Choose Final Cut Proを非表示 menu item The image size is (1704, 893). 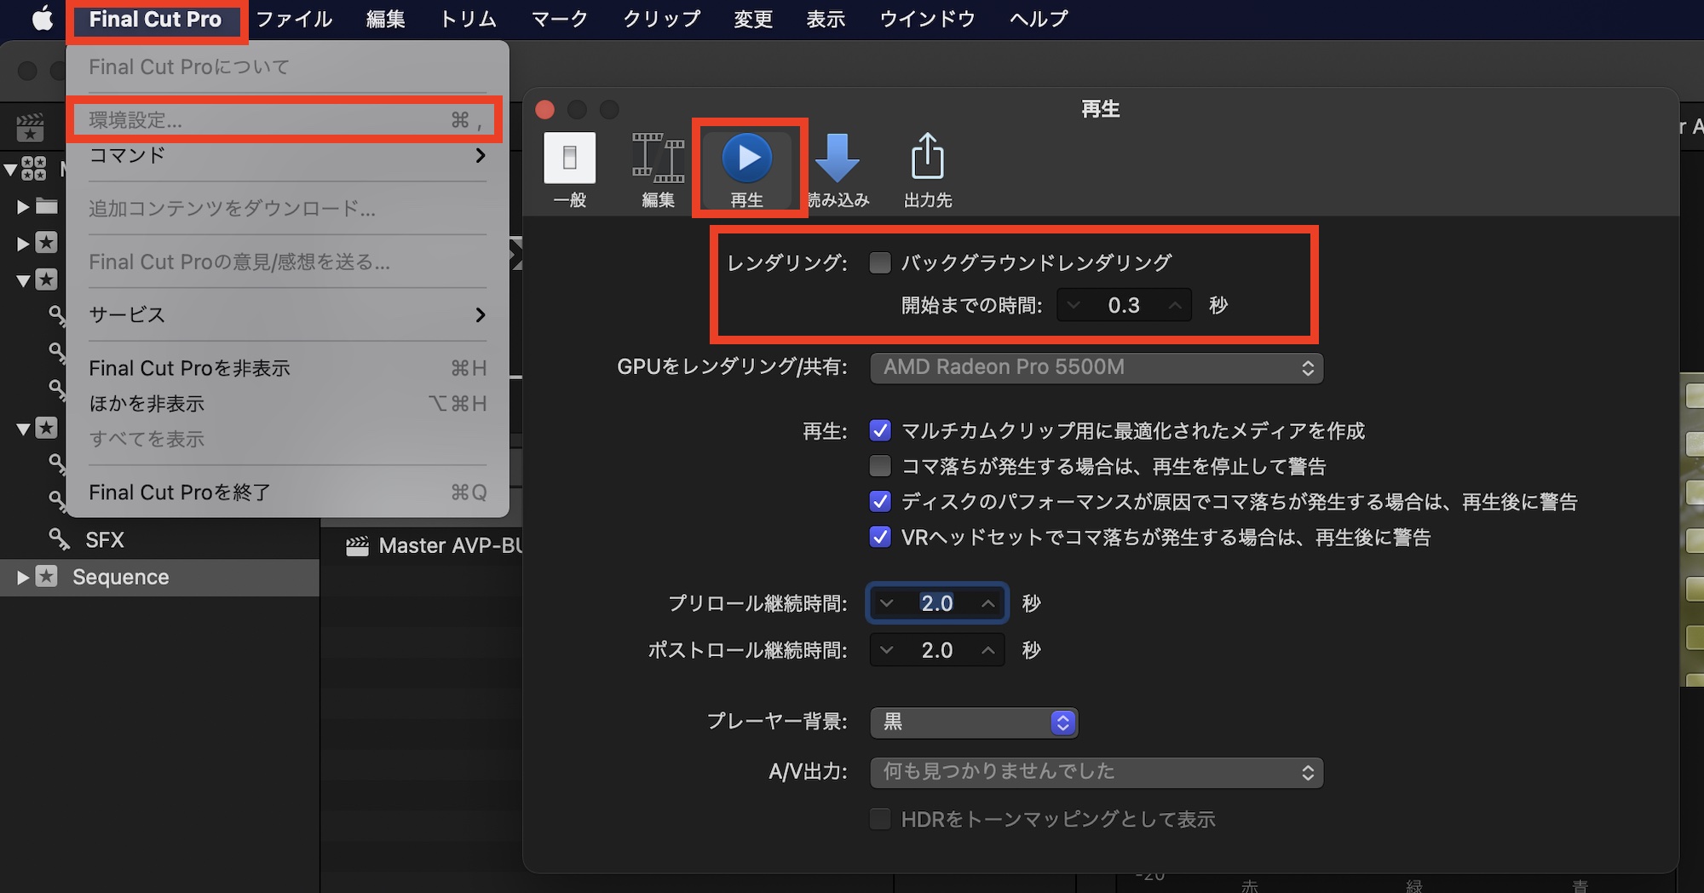[x=287, y=368]
